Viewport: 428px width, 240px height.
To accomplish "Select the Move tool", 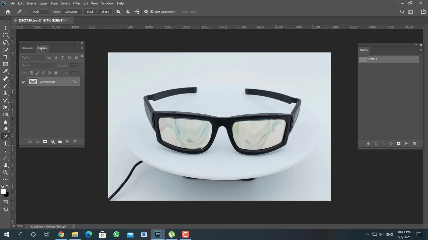I will 5,28.
